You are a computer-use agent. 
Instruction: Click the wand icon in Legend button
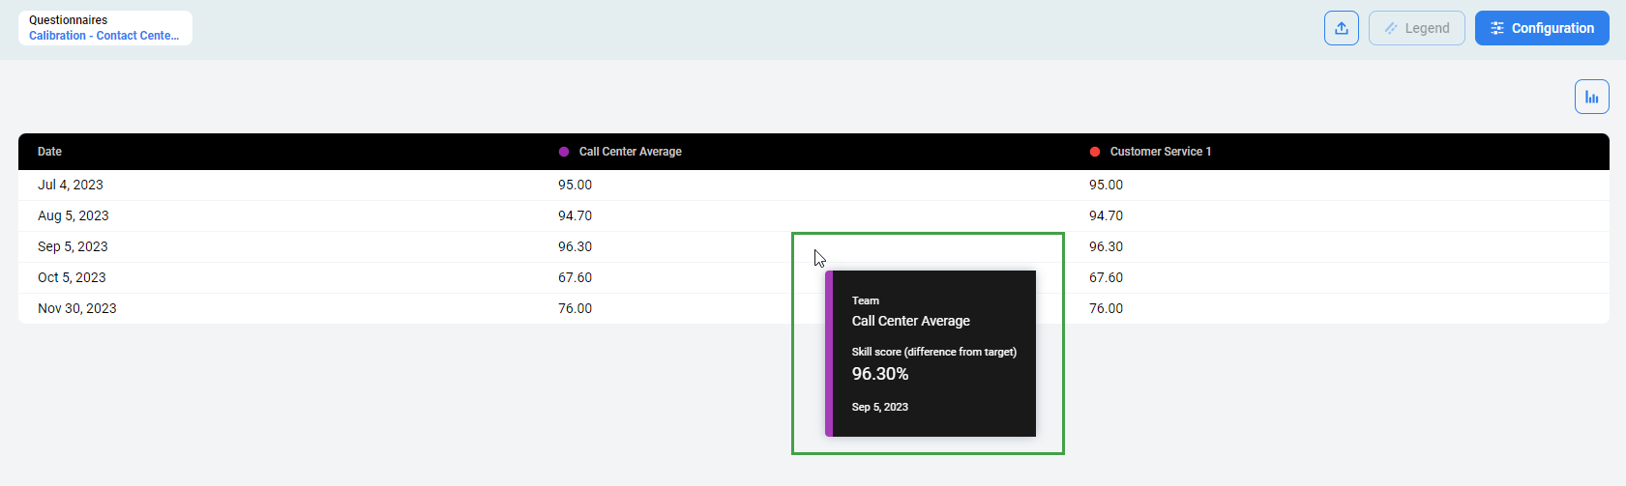click(1390, 28)
